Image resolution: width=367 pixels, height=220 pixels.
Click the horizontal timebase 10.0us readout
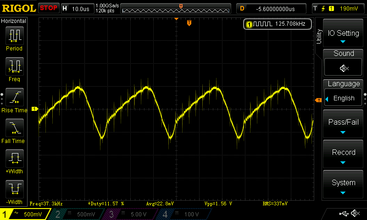[x=81, y=9]
